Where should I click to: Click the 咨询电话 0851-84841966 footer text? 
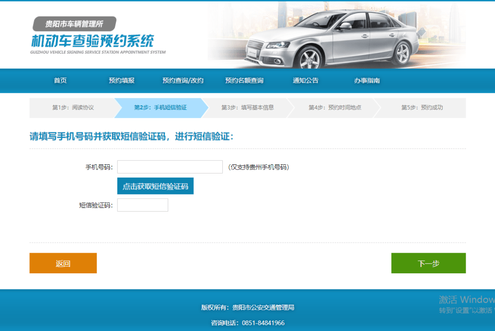point(248,323)
